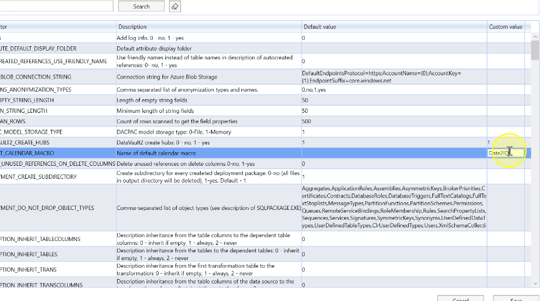Click custom value 1 for CREATE_HUBS row
Viewport: 543px width, 301px height.
488,143
